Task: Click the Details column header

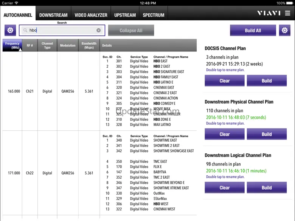Action: click(148, 45)
